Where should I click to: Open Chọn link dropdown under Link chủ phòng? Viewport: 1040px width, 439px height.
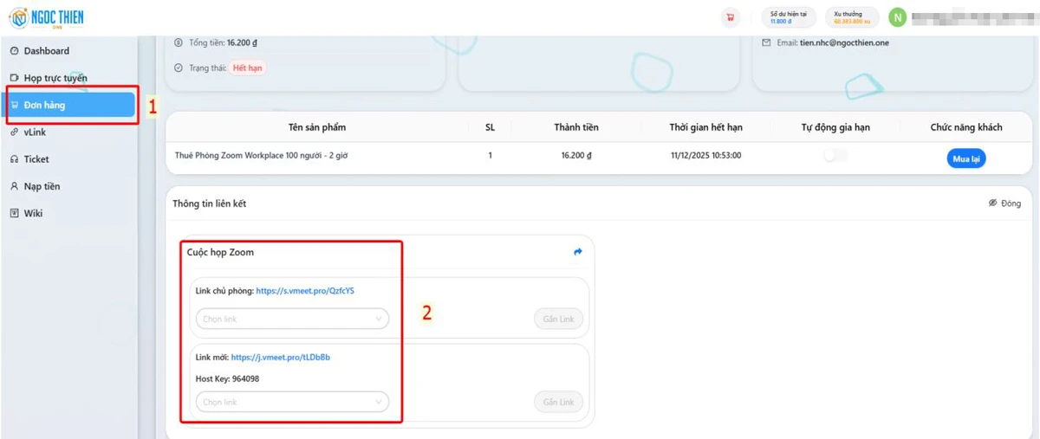291,320
